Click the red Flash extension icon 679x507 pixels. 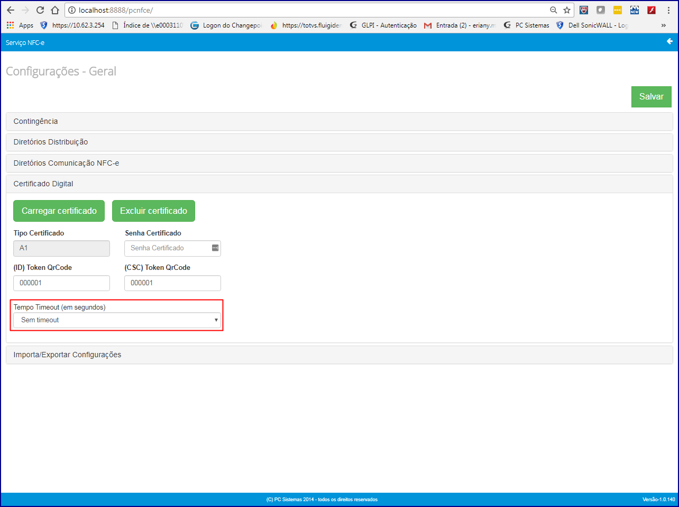click(x=652, y=10)
